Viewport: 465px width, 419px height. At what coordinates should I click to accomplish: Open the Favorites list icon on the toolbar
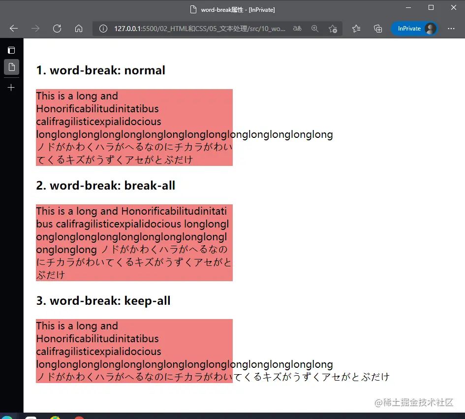point(356,29)
